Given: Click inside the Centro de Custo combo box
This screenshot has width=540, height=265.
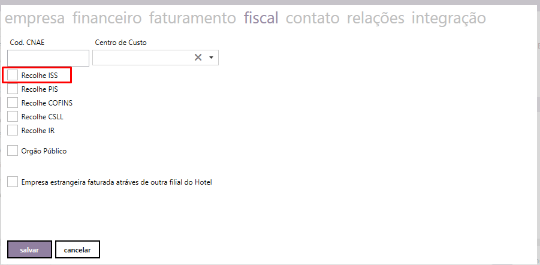Looking at the screenshot, I should click(155, 58).
